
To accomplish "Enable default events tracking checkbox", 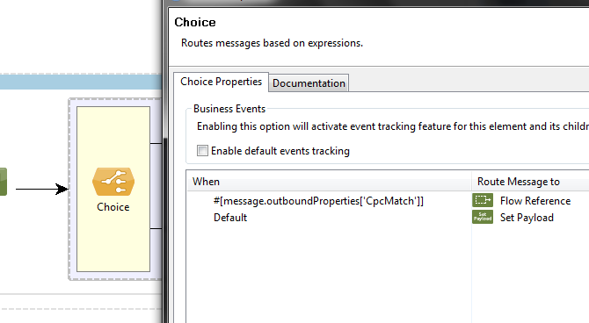I will (x=202, y=151).
